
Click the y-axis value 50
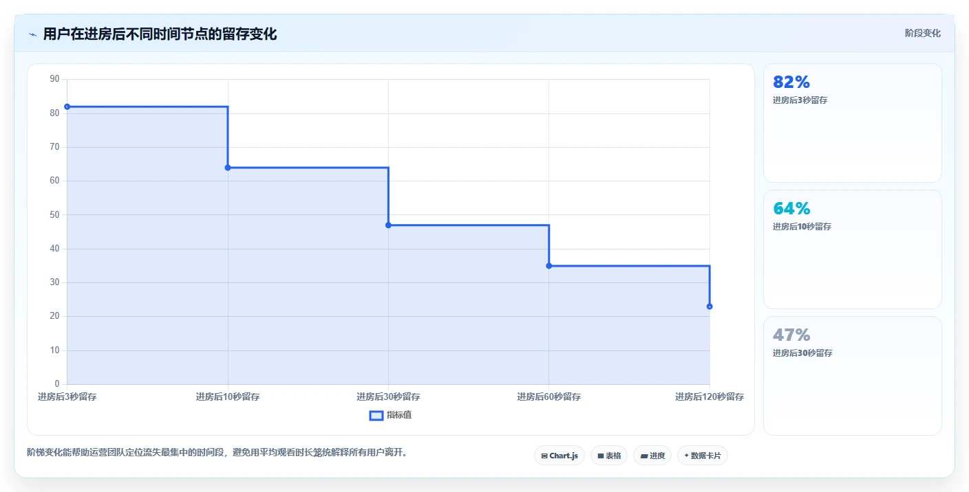(x=55, y=214)
